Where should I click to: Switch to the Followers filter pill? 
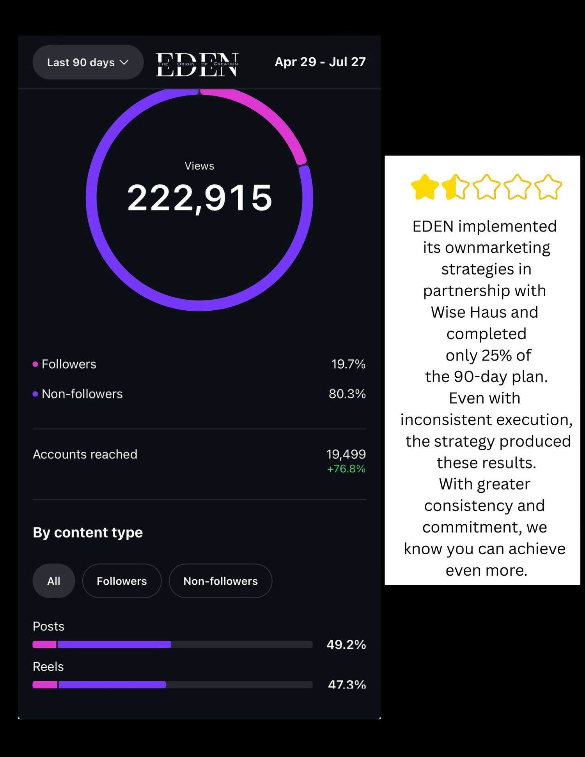pos(122,581)
